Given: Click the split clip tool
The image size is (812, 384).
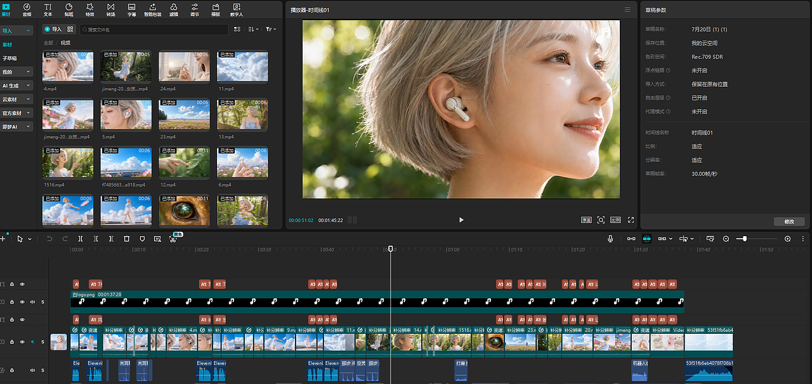Looking at the screenshot, I should 81,239.
